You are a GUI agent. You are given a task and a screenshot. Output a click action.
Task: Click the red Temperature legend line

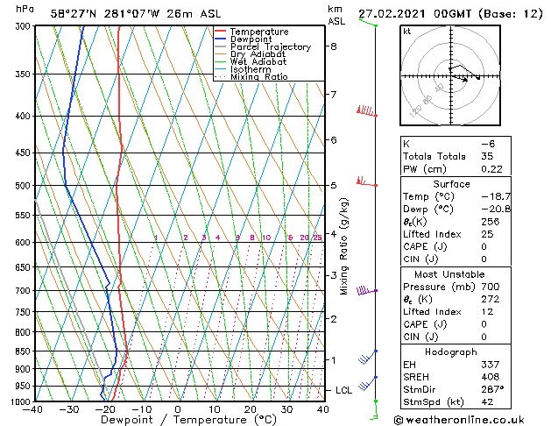pyautogui.click(x=220, y=32)
